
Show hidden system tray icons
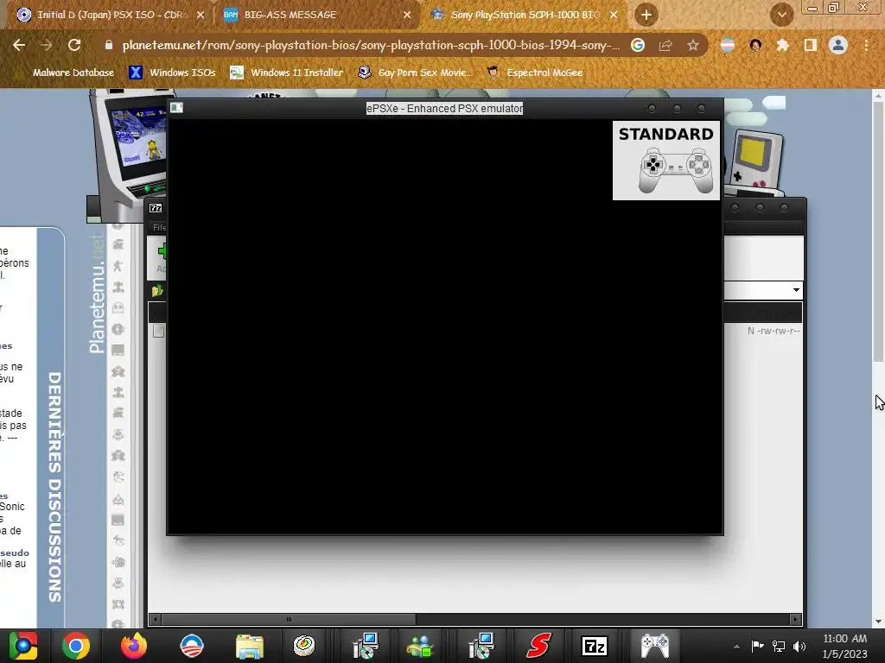pos(736,647)
